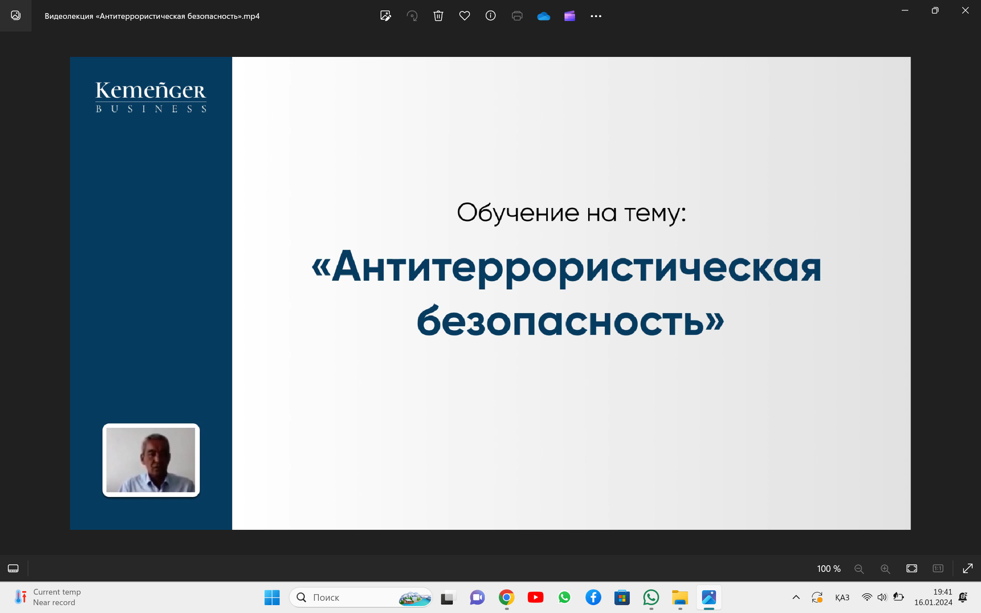Viewport: 981px width, 613px height.
Task: Delete the file with trash icon
Action: point(438,16)
